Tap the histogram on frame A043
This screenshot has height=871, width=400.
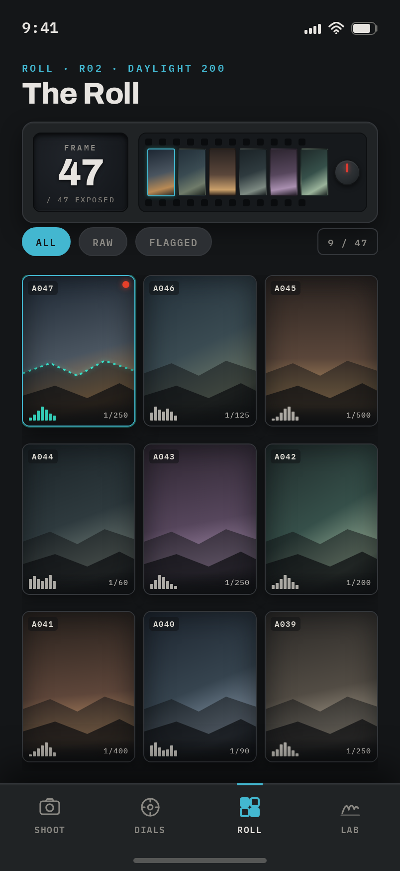pos(164,582)
